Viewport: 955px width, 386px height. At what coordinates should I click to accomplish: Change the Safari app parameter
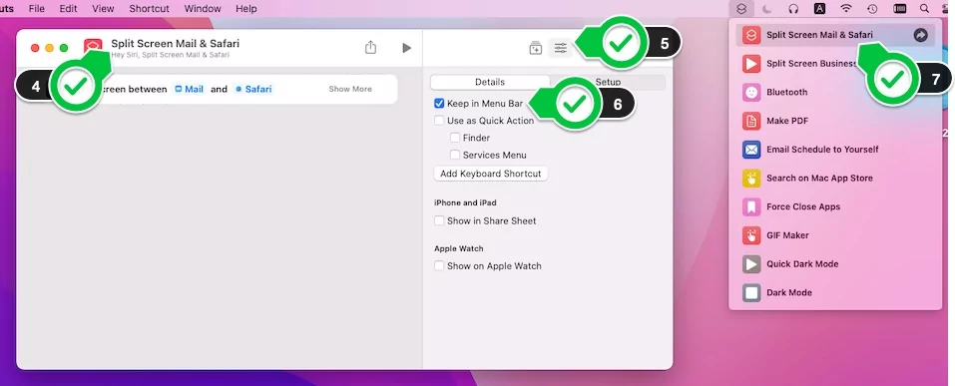pyautogui.click(x=252, y=89)
